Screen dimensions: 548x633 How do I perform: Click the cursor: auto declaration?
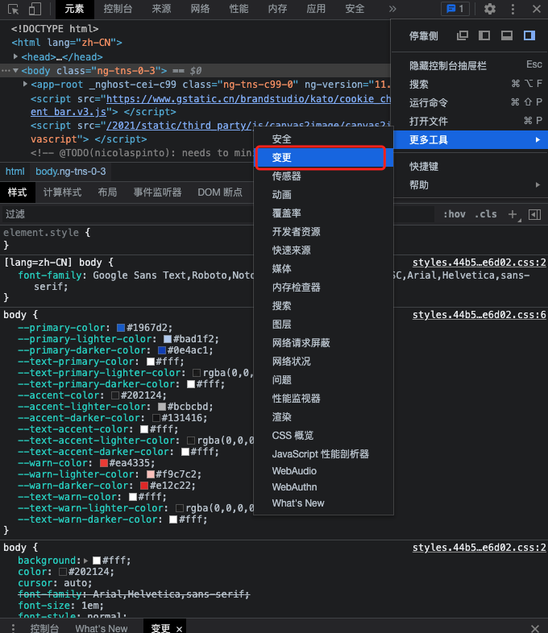(55, 583)
